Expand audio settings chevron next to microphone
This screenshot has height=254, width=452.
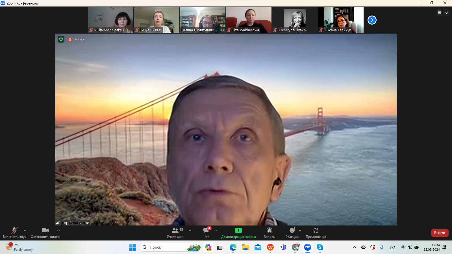pyautogui.click(x=25, y=230)
